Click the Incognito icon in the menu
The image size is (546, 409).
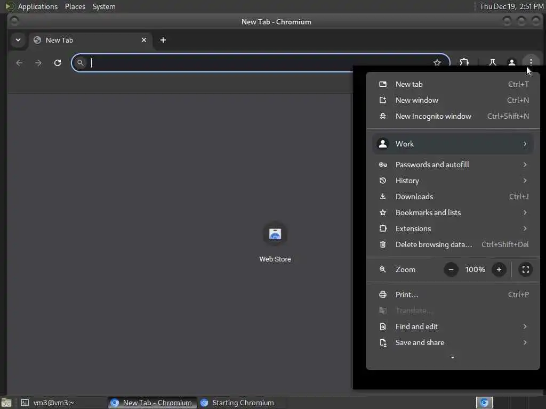pyautogui.click(x=383, y=116)
